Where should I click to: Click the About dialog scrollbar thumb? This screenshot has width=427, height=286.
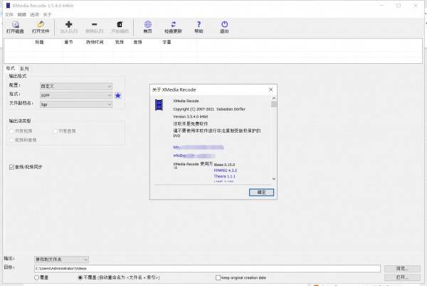click(x=274, y=104)
